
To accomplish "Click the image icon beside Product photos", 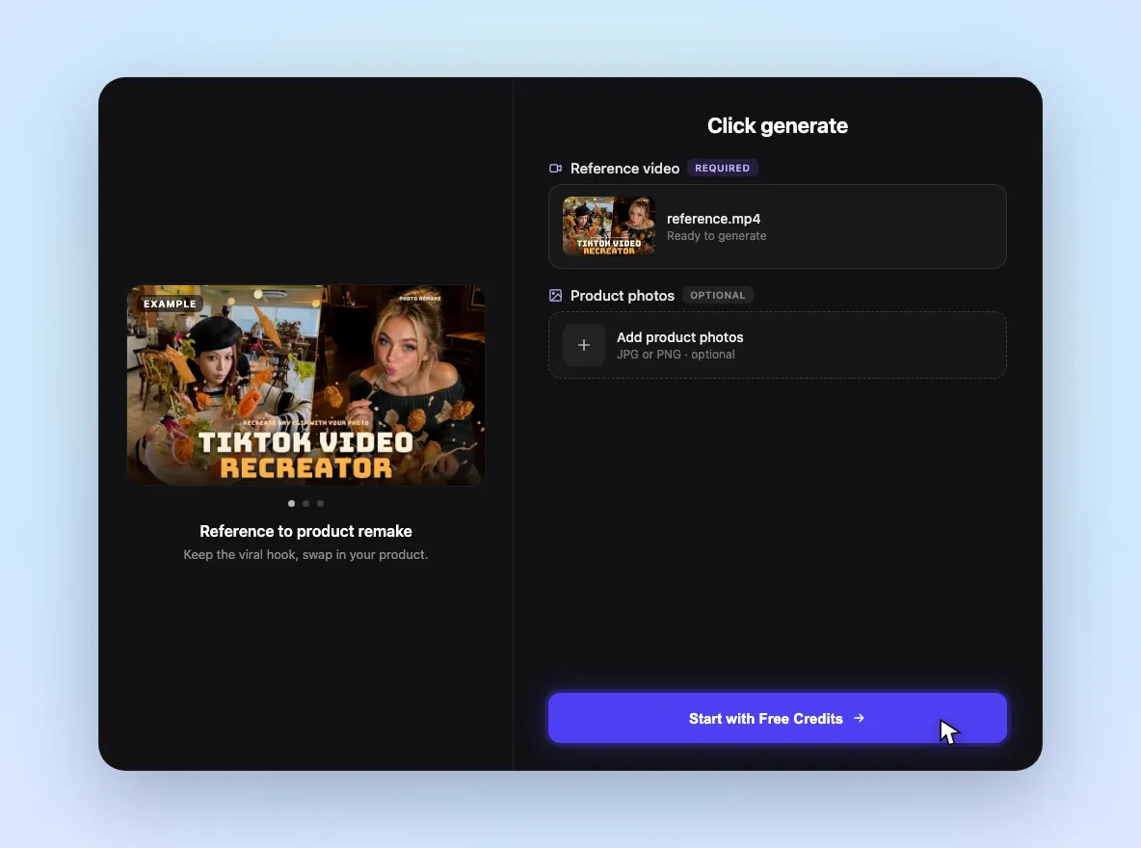I will pyautogui.click(x=555, y=296).
